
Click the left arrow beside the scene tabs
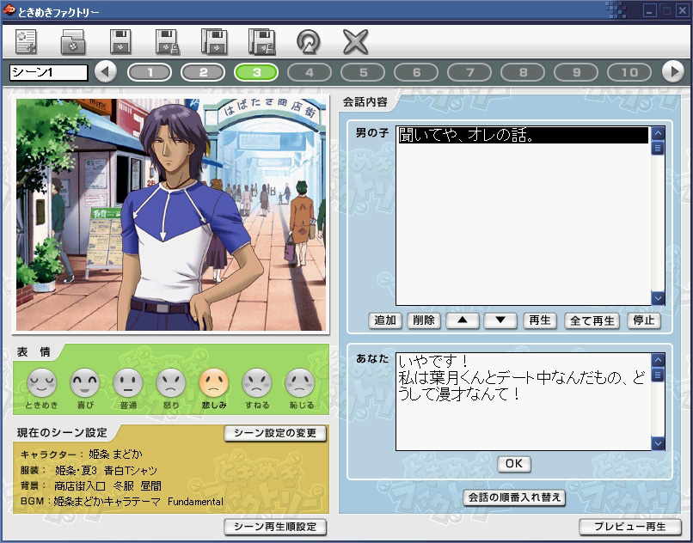point(106,72)
